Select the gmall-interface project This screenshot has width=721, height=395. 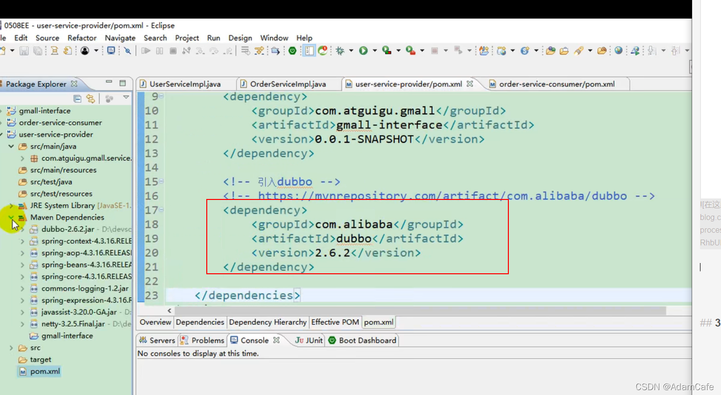pyautogui.click(x=44, y=111)
